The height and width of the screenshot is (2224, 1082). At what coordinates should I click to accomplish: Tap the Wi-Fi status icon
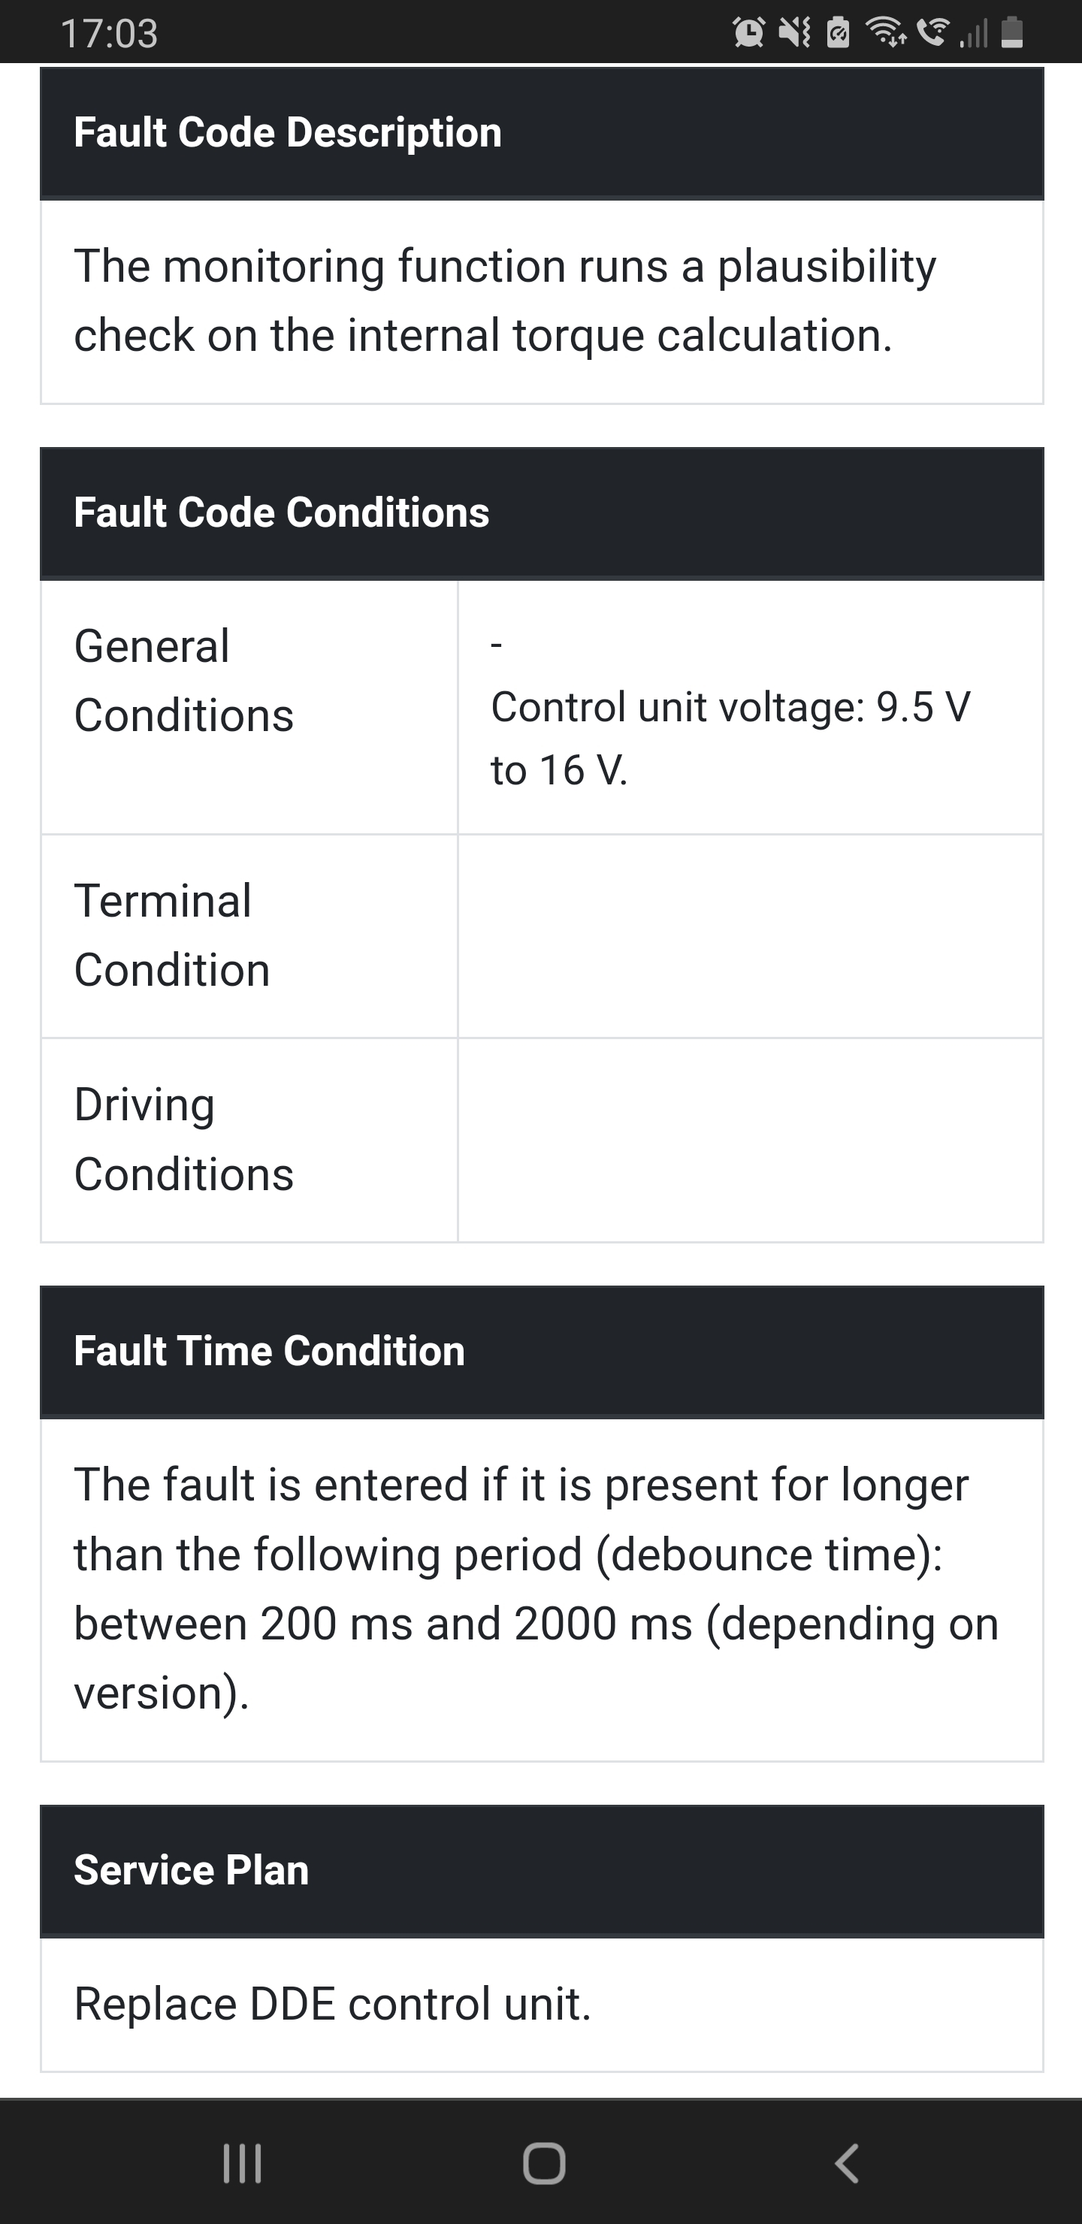886,33
